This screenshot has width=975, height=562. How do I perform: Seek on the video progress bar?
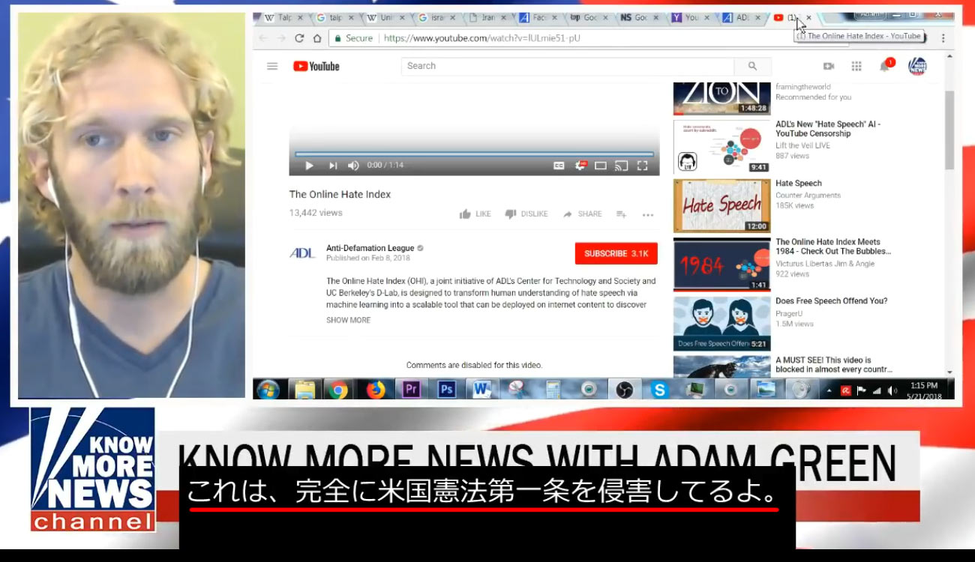[x=474, y=154]
